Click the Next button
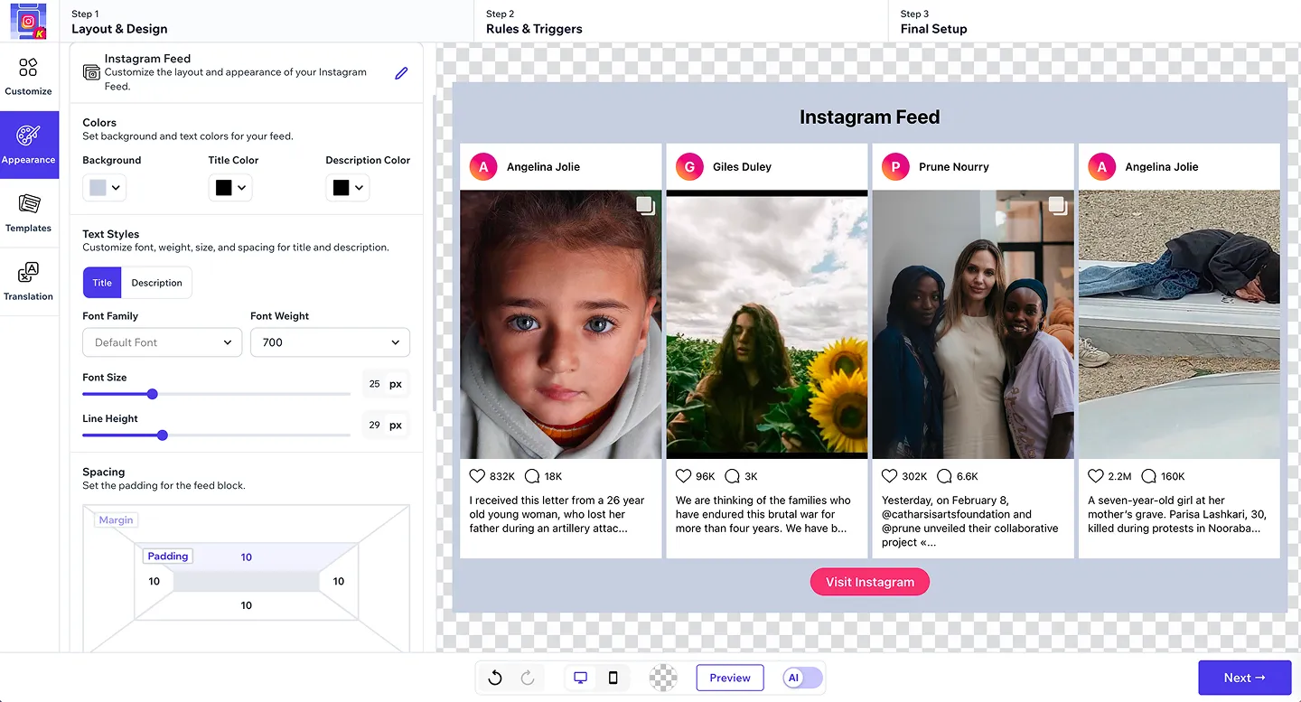 pyautogui.click(x=1245, y=678)
